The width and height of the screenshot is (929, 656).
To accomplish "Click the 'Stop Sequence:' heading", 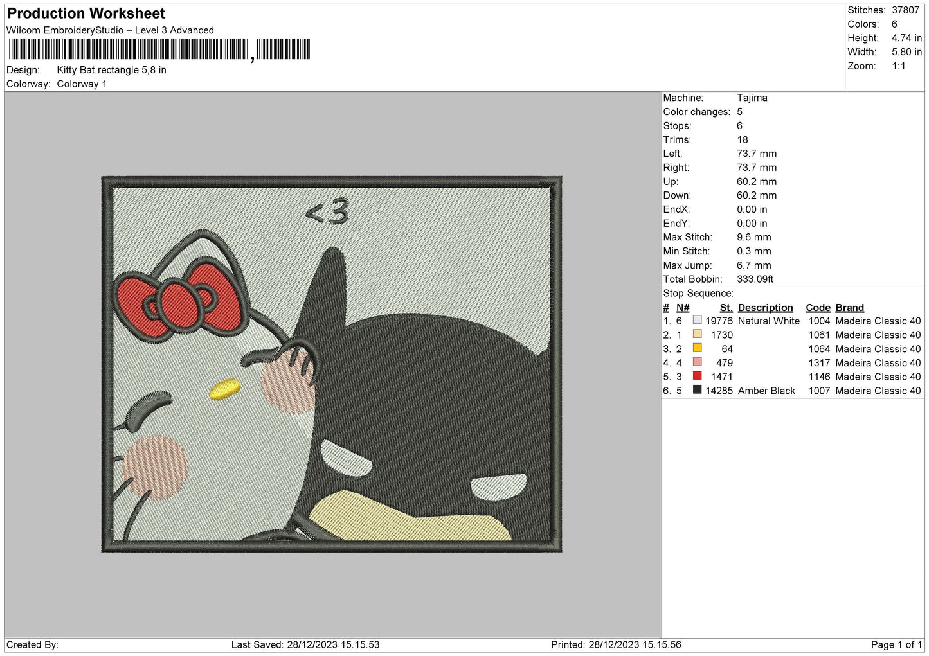I will pyautogui.click(x=698, y=294).
